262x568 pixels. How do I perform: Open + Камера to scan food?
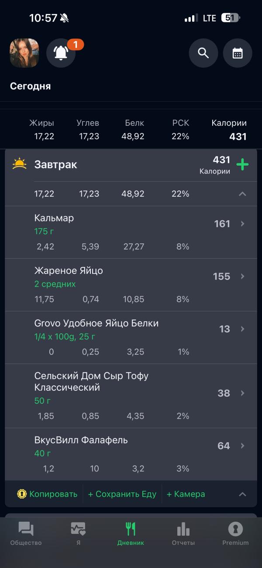tap(186, 494)
